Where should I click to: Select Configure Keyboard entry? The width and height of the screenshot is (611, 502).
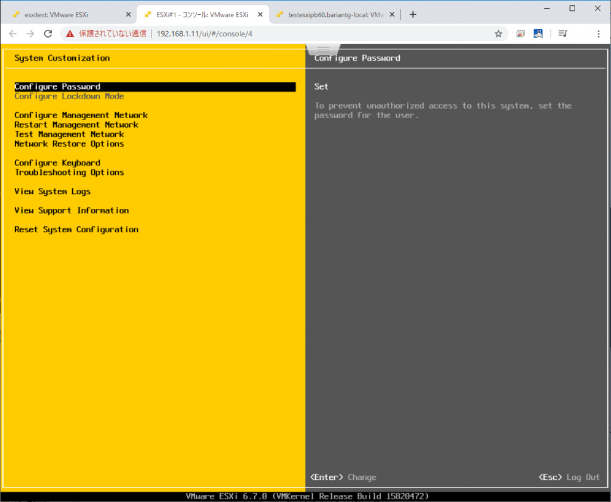click(57, 163)
